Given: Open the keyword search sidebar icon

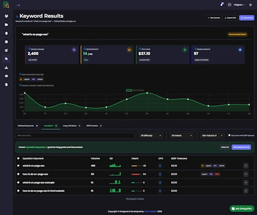Looking at the screenshot, I should [x=7, y=59].
